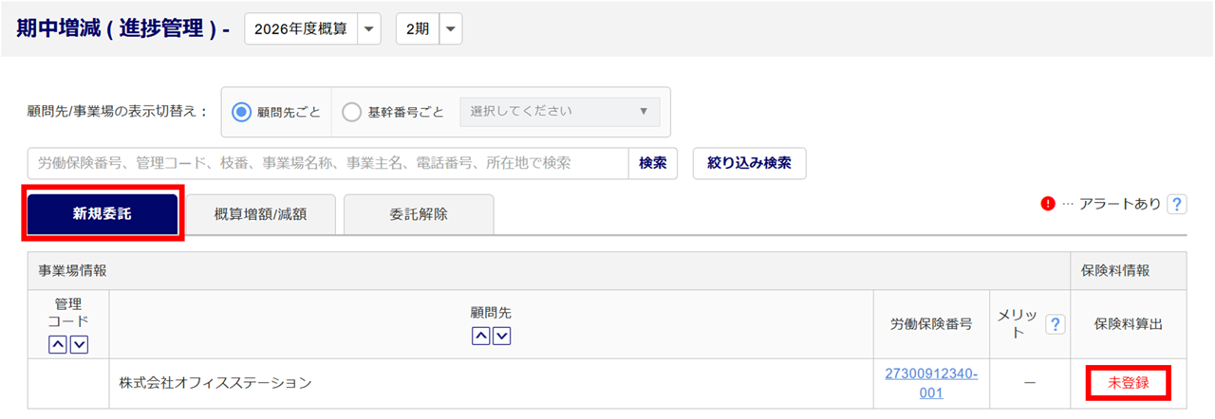This screenshot has width=1215, height=419.
Task: Sort 管理コード column descending with down arrow
Action: 79,344
